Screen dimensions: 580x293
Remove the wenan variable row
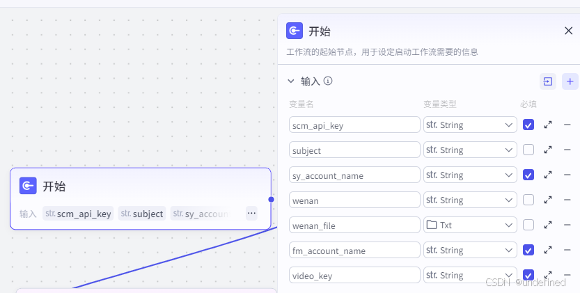click(567, 200)
